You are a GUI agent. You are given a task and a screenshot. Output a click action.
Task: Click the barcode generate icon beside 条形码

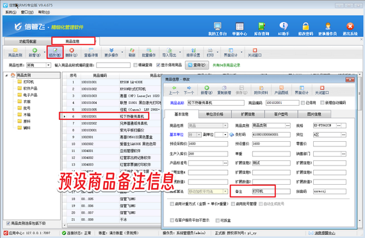[x=232, y=135]
